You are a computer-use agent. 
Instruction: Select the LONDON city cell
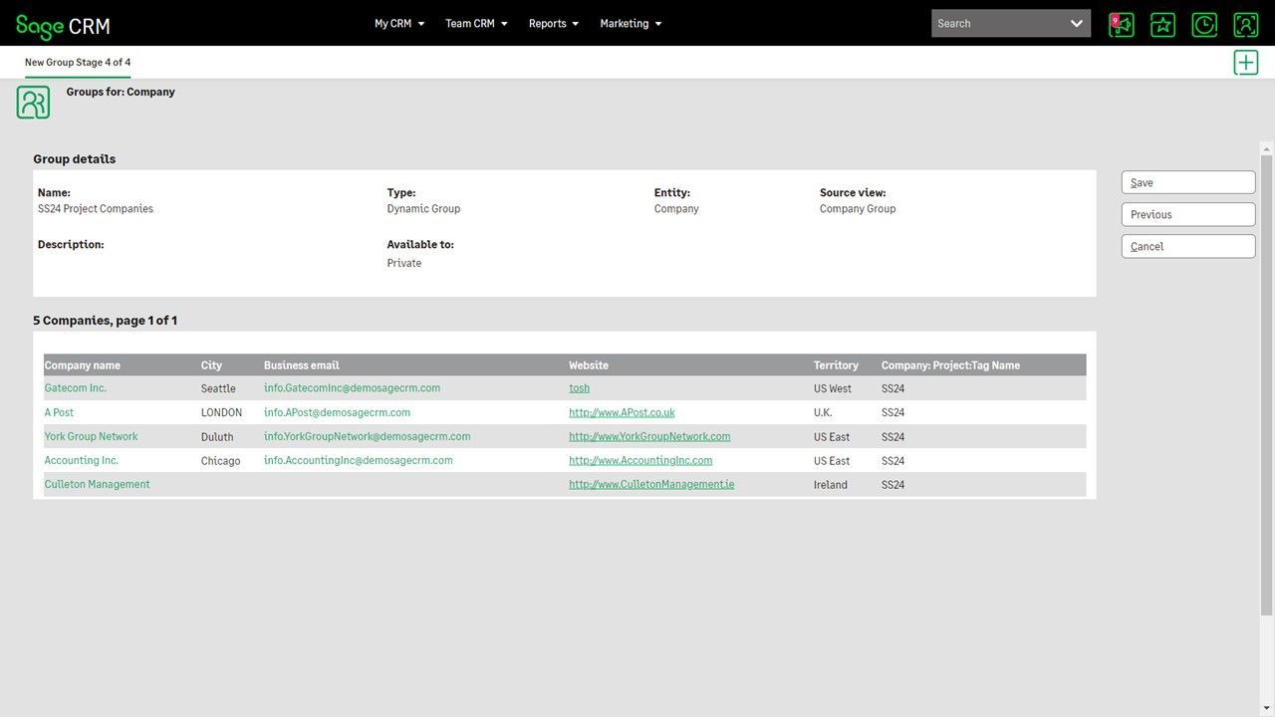tap(221, 412)
